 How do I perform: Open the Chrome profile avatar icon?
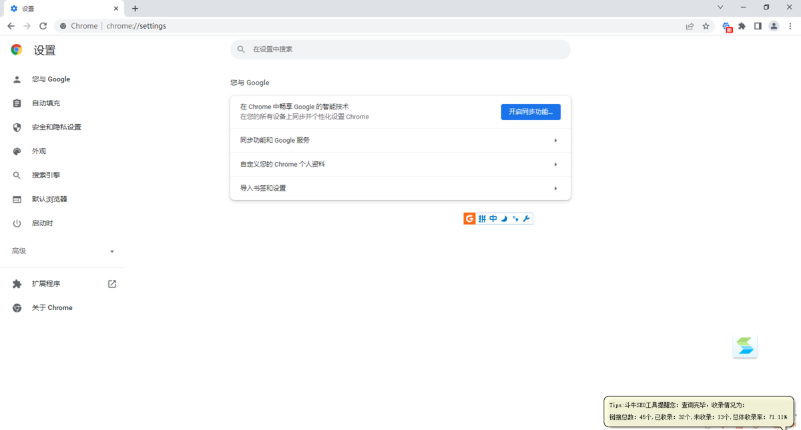point(774,26)
